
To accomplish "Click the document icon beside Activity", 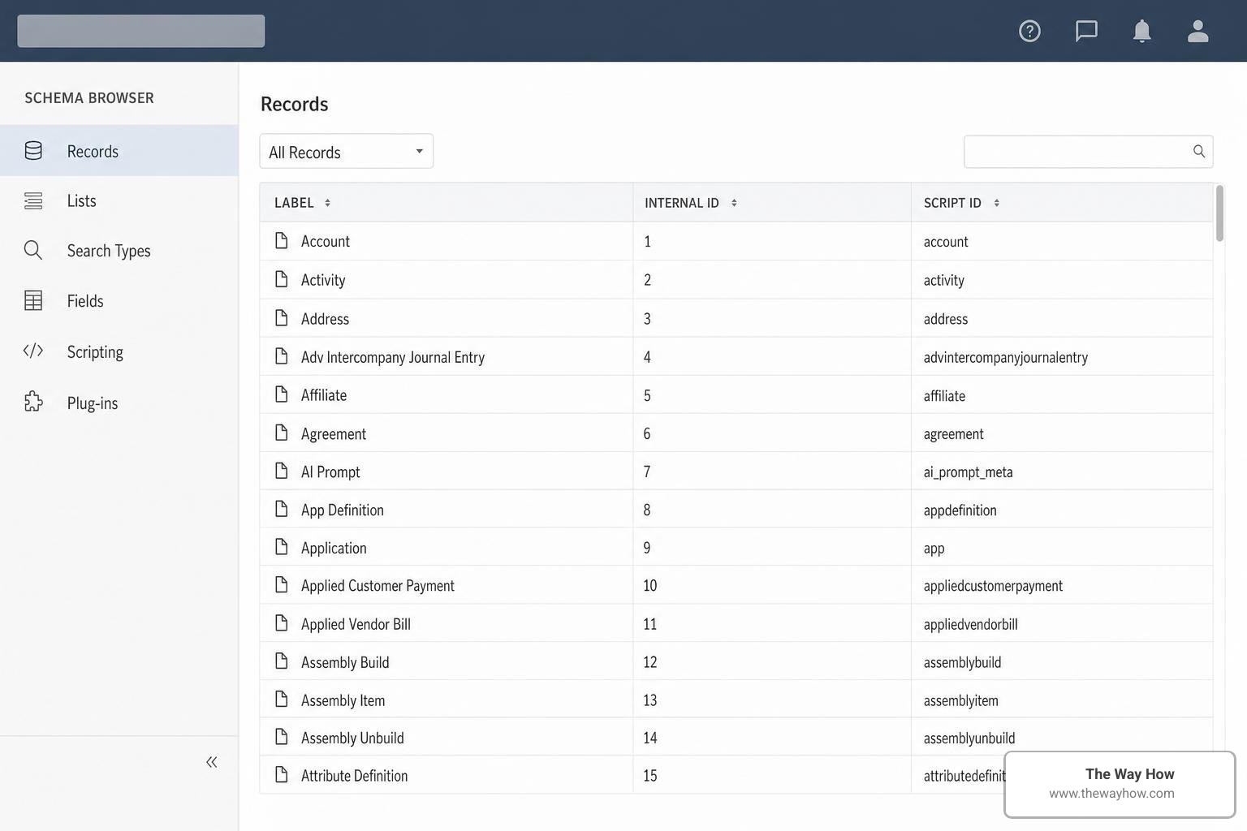I will [x=282, y=279].
